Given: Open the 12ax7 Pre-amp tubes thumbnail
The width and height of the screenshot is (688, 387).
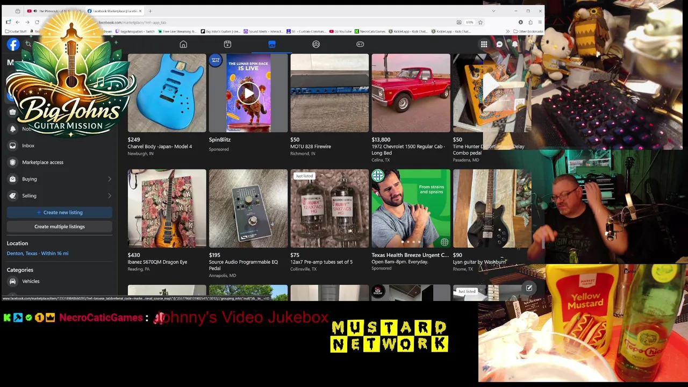Looking at the screenshot, I should tap(329, 209).
